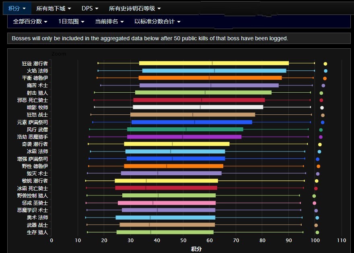Viewport: 354px width, 253px height.
Task: Open the 1日范围 time range menu
Action: click(71, 21)
